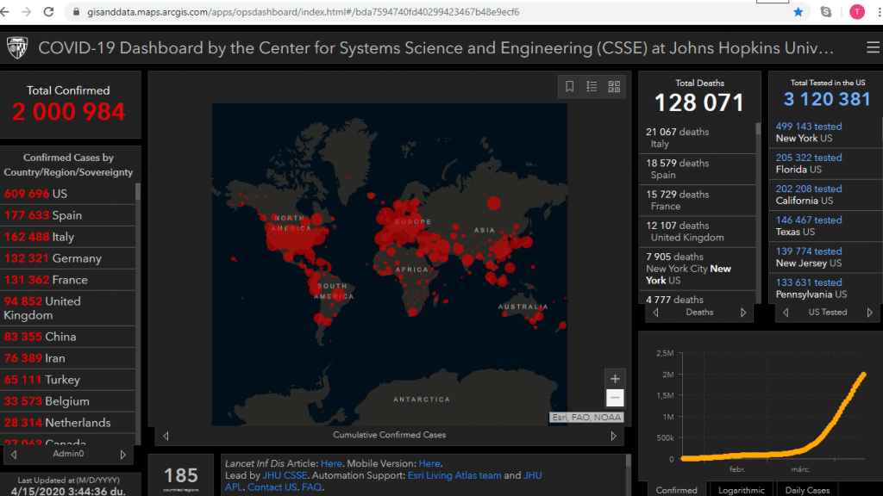Select United Kingdom row 94 852
883x496 pixels.
67,308
